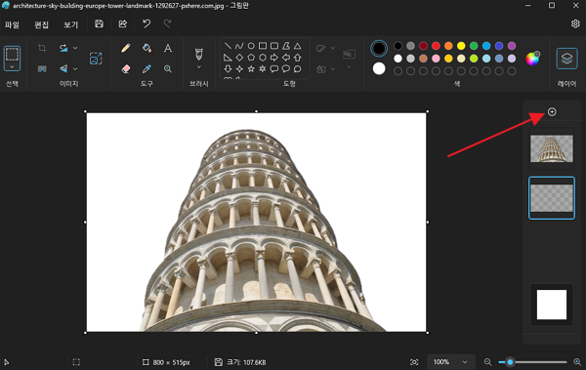Choose the Crop tool

pos(42,48)
